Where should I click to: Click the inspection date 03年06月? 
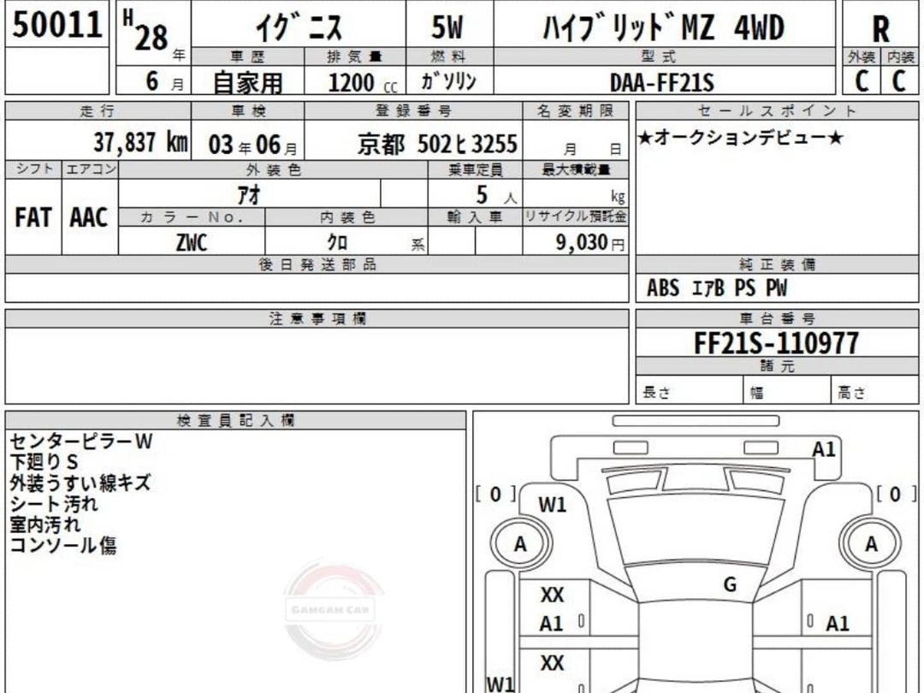(252, 145)
